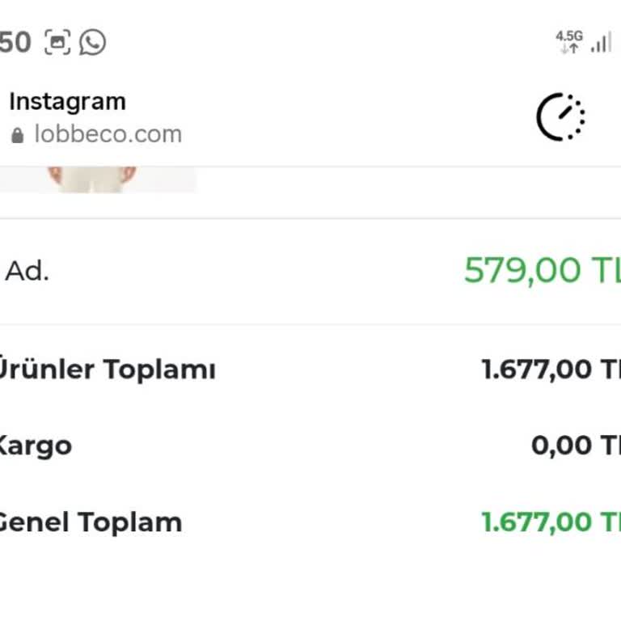Viewport: 621px width, 621px height.
Task: Tap the divider line below the product image
Action: point(310,218)
